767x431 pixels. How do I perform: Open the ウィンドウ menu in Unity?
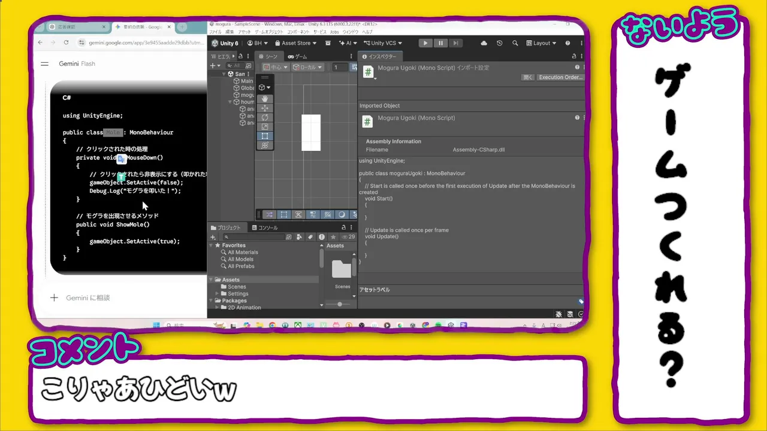point(350,32)
